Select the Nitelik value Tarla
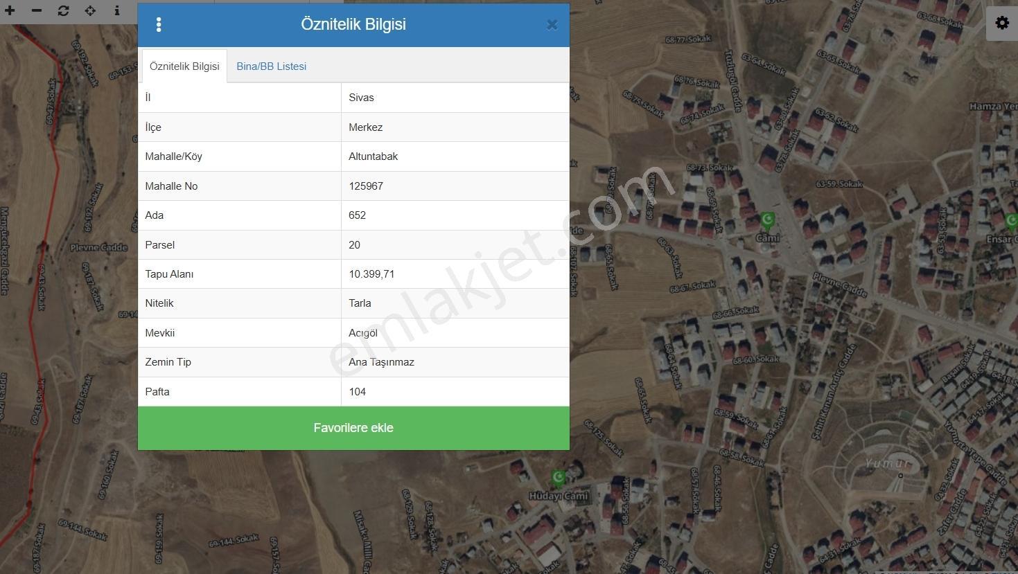1018x574 pixels. click(360, 303)
